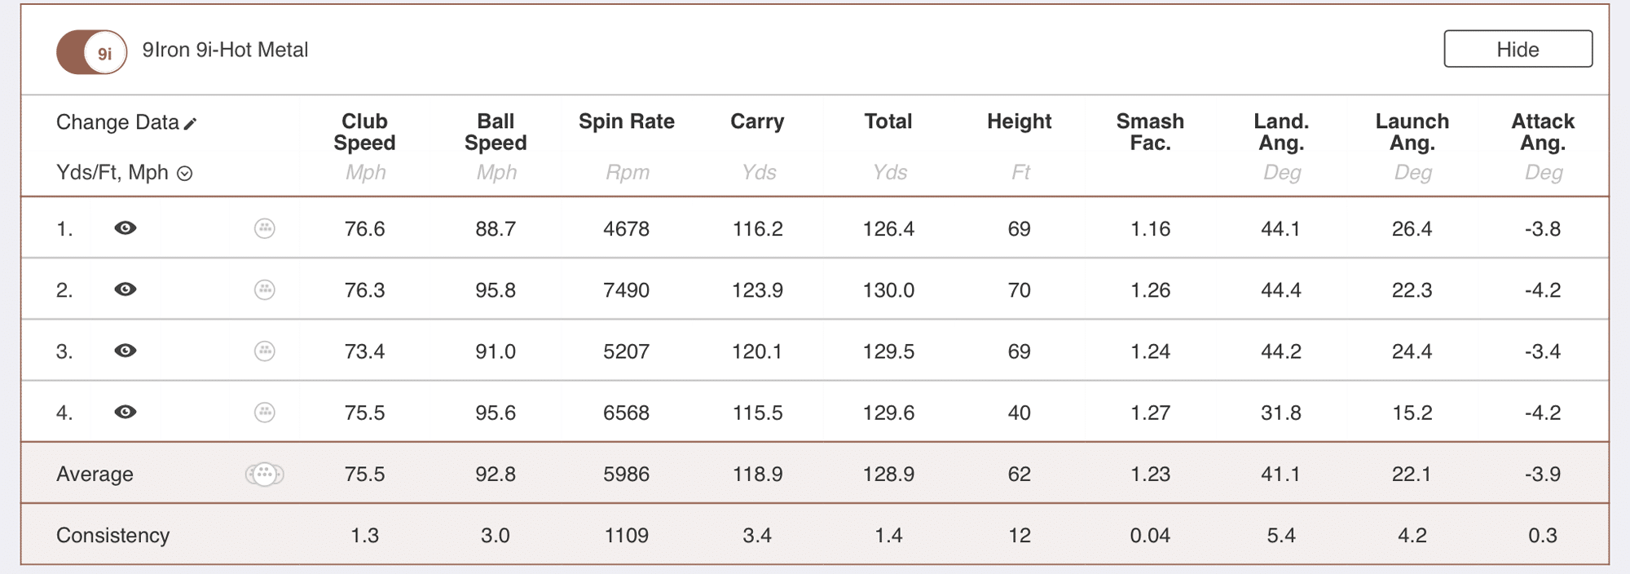Click the Average row grouped balls icon
Viewport: 1630px width, 574px height.
(x=265, y=474)
